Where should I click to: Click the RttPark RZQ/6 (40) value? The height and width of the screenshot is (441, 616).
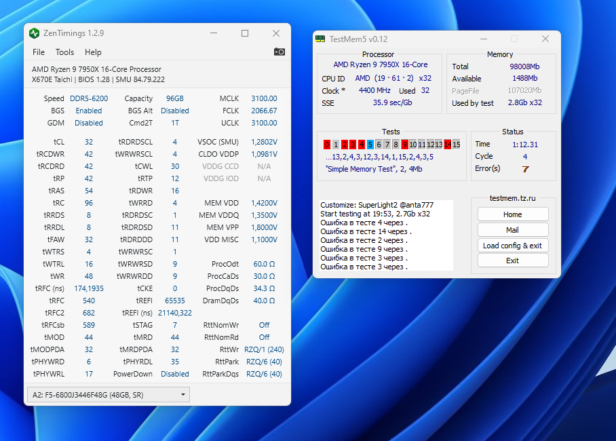(264, 361)
